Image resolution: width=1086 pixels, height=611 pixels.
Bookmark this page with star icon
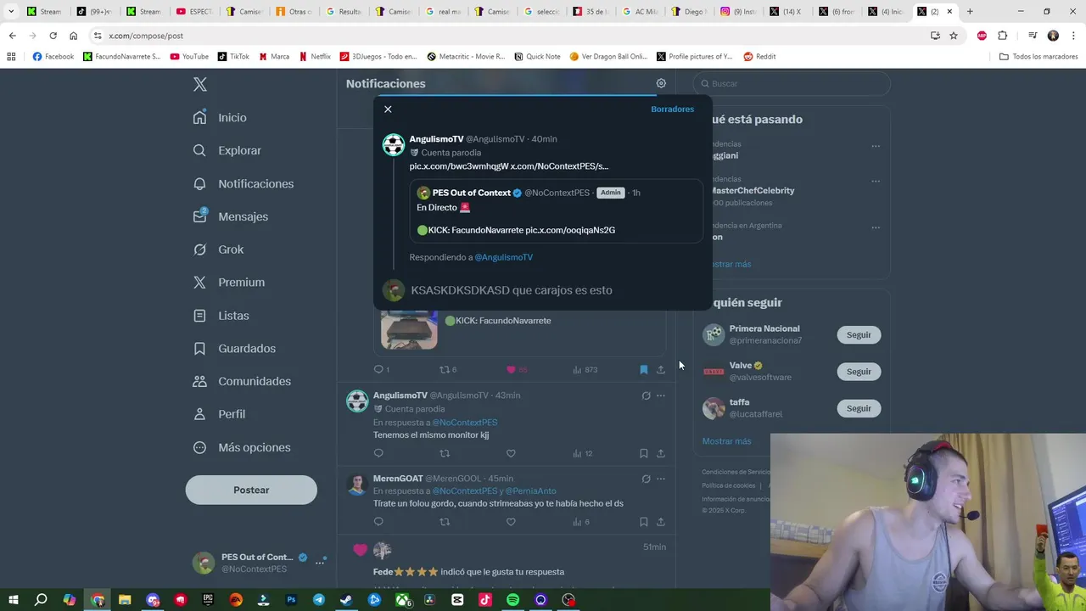coord(954,36)
